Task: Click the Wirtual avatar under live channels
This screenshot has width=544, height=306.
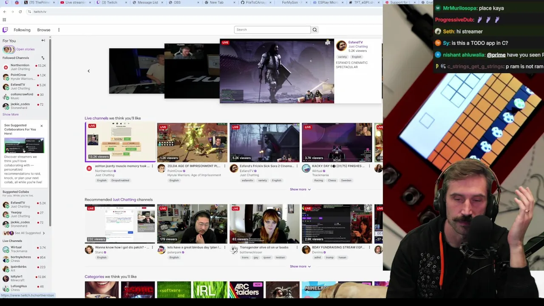Action: [306, 169]
